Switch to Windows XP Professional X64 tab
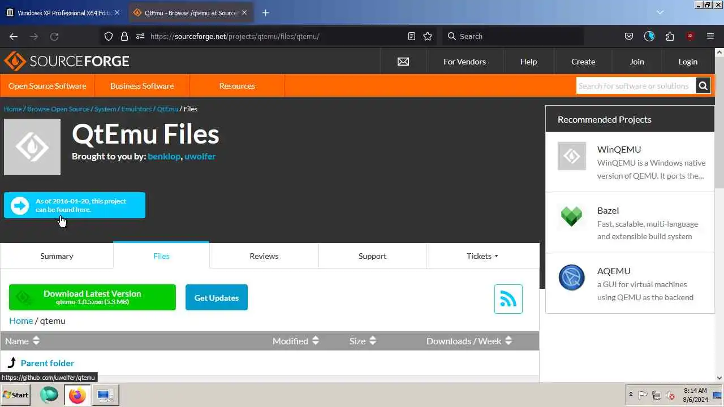This screenshot has height=407, width=724. [63, 12]
